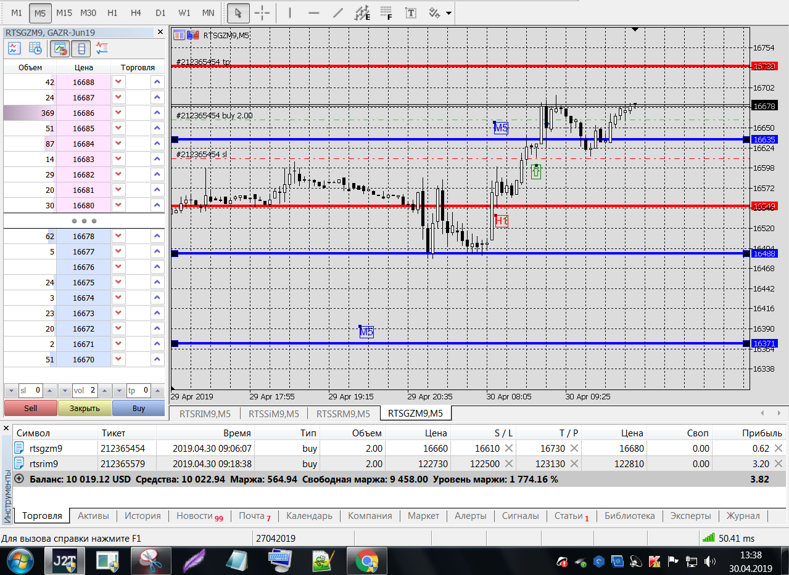Click the vol input field
Viewport: 789px width, 575px height.
click(x=85, y=391)
